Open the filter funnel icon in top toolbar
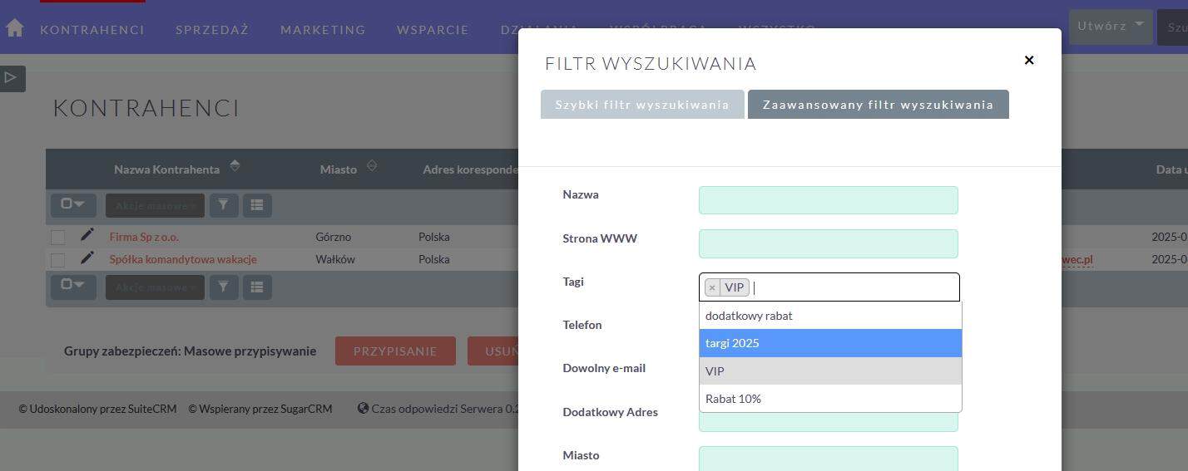The width and height of the screenshot is (1188, 471). point(223,205)
